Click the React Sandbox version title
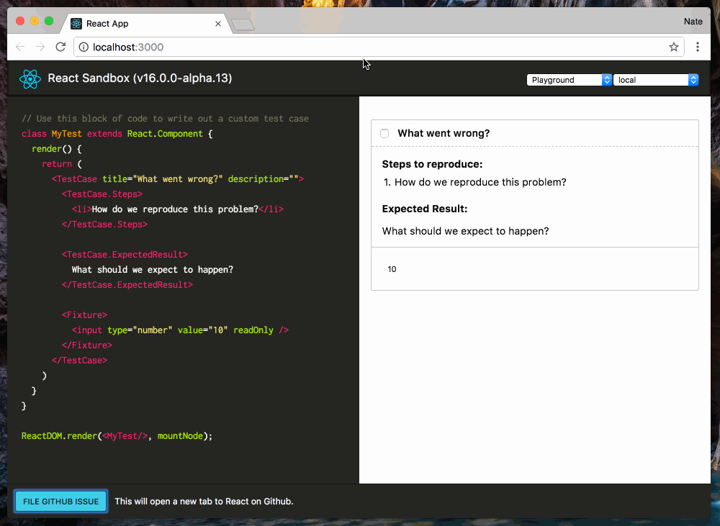Image resolution: width=720 pixels, height=526 pixels. tap(140, 78)
